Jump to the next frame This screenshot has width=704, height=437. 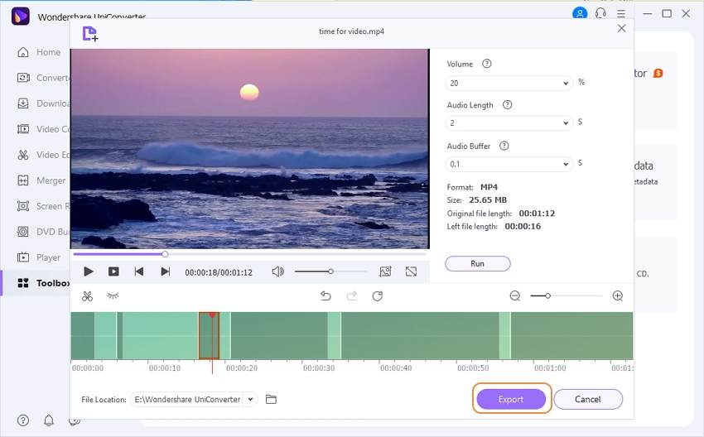(x=165, y=271)
